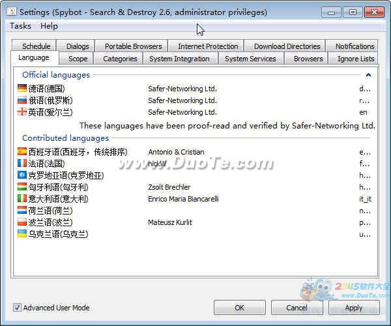Select the Language tab
391x326 pixels.
34,57
